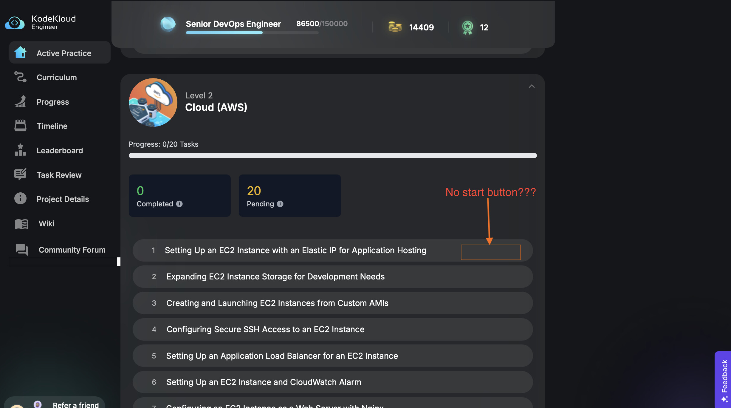731x408 pixels.
Task: Click the Leaderboard podium icon
Action: point(20,150)
